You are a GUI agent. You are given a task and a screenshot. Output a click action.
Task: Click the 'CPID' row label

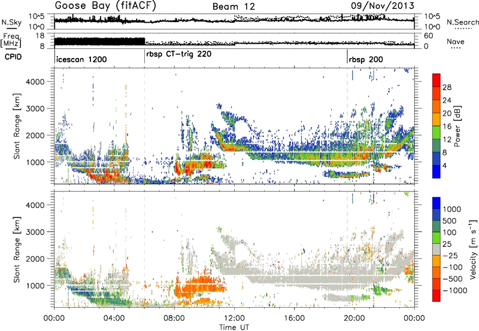click(x=13, y=57)
